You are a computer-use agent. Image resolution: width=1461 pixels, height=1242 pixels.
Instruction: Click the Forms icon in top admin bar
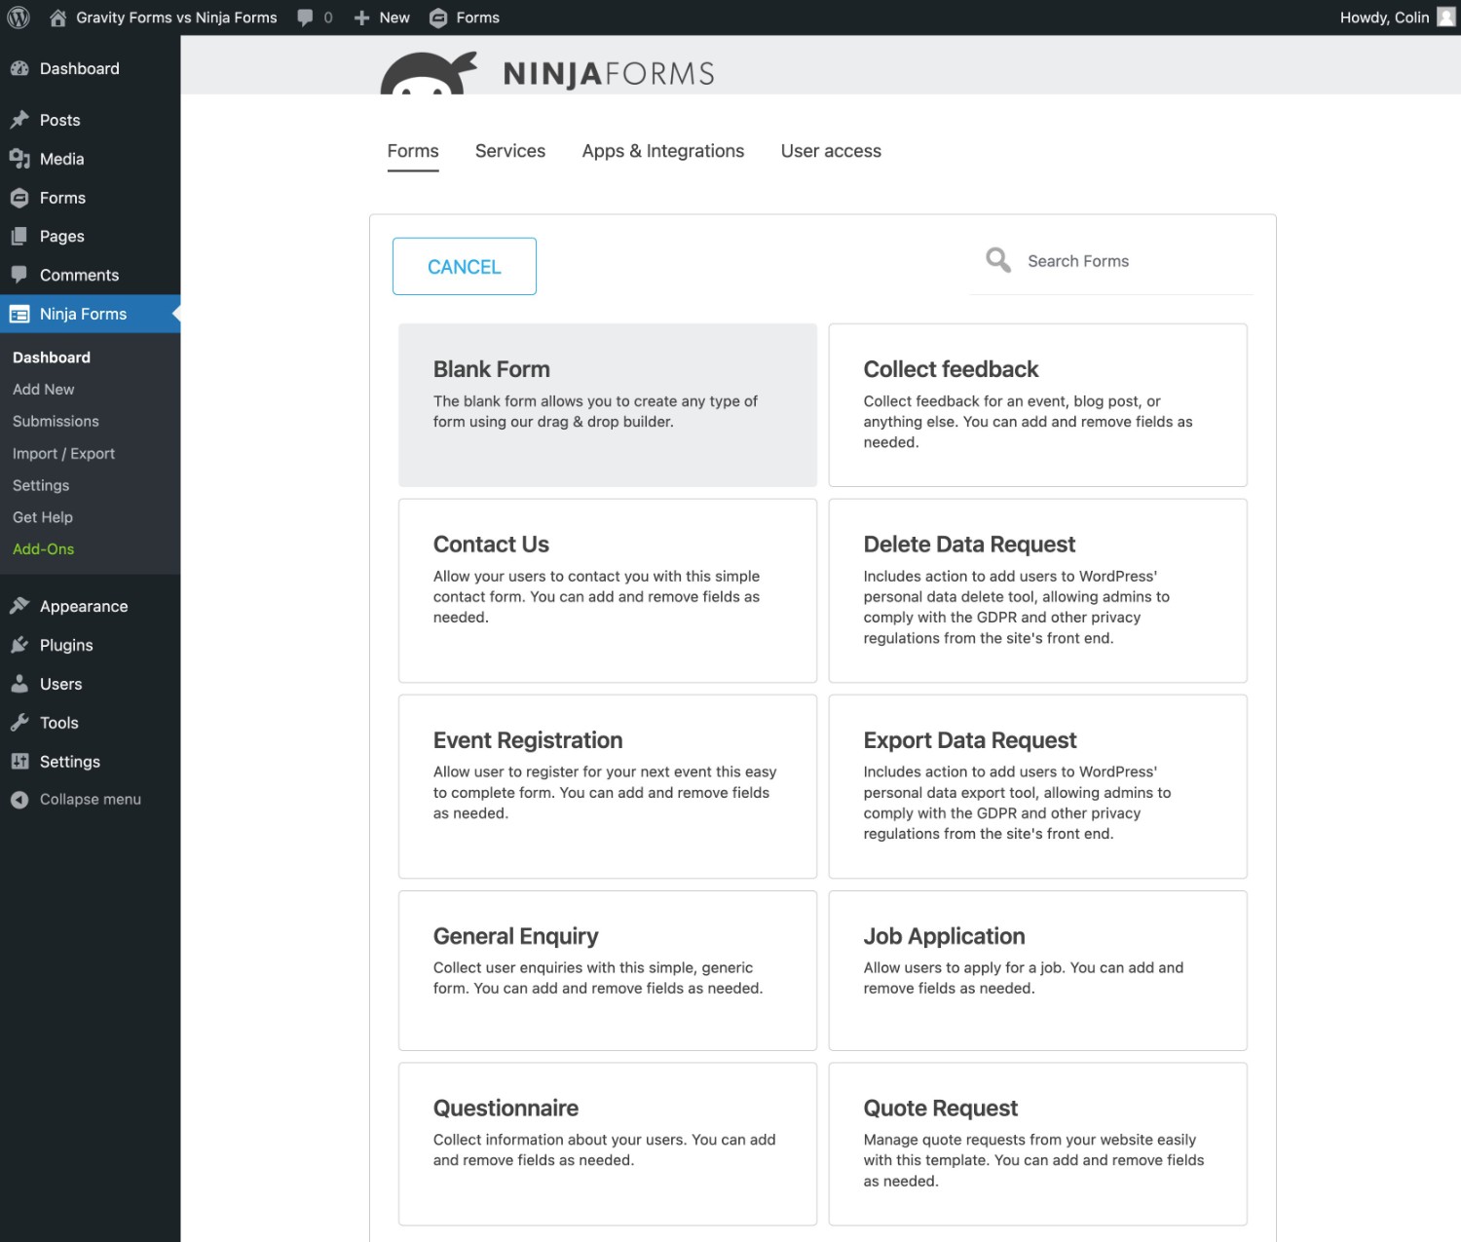pos(438,18)
